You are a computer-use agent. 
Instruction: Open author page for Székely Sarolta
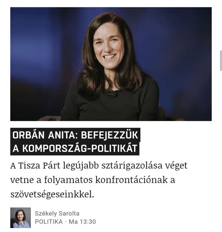point(57,214)
